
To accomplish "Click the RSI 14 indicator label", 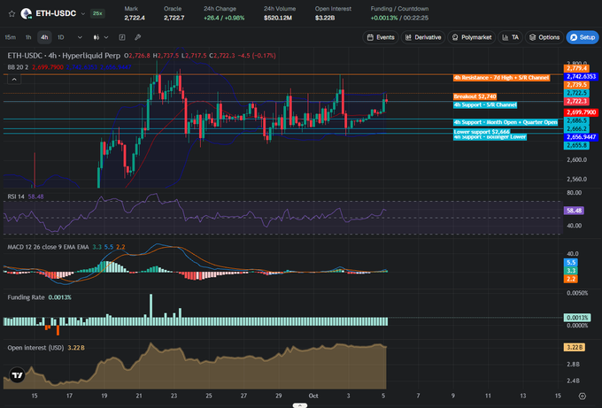I will 16,196.
